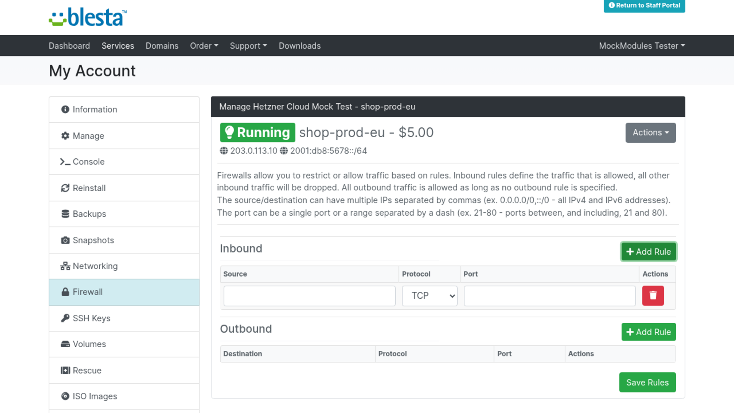Click the IPv6 address 2001:db8:5678::/64

click(328, 151)
